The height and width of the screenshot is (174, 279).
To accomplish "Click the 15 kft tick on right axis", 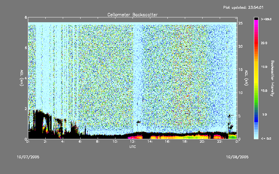I will coord(241,70).
